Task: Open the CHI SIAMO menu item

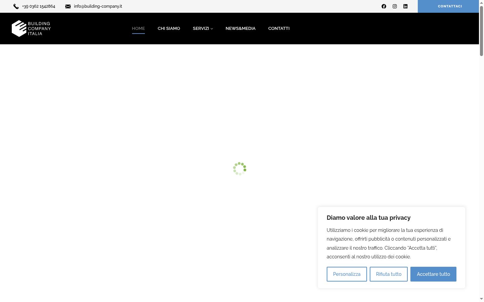Action: pyautogui.click(x=169, y=29)
